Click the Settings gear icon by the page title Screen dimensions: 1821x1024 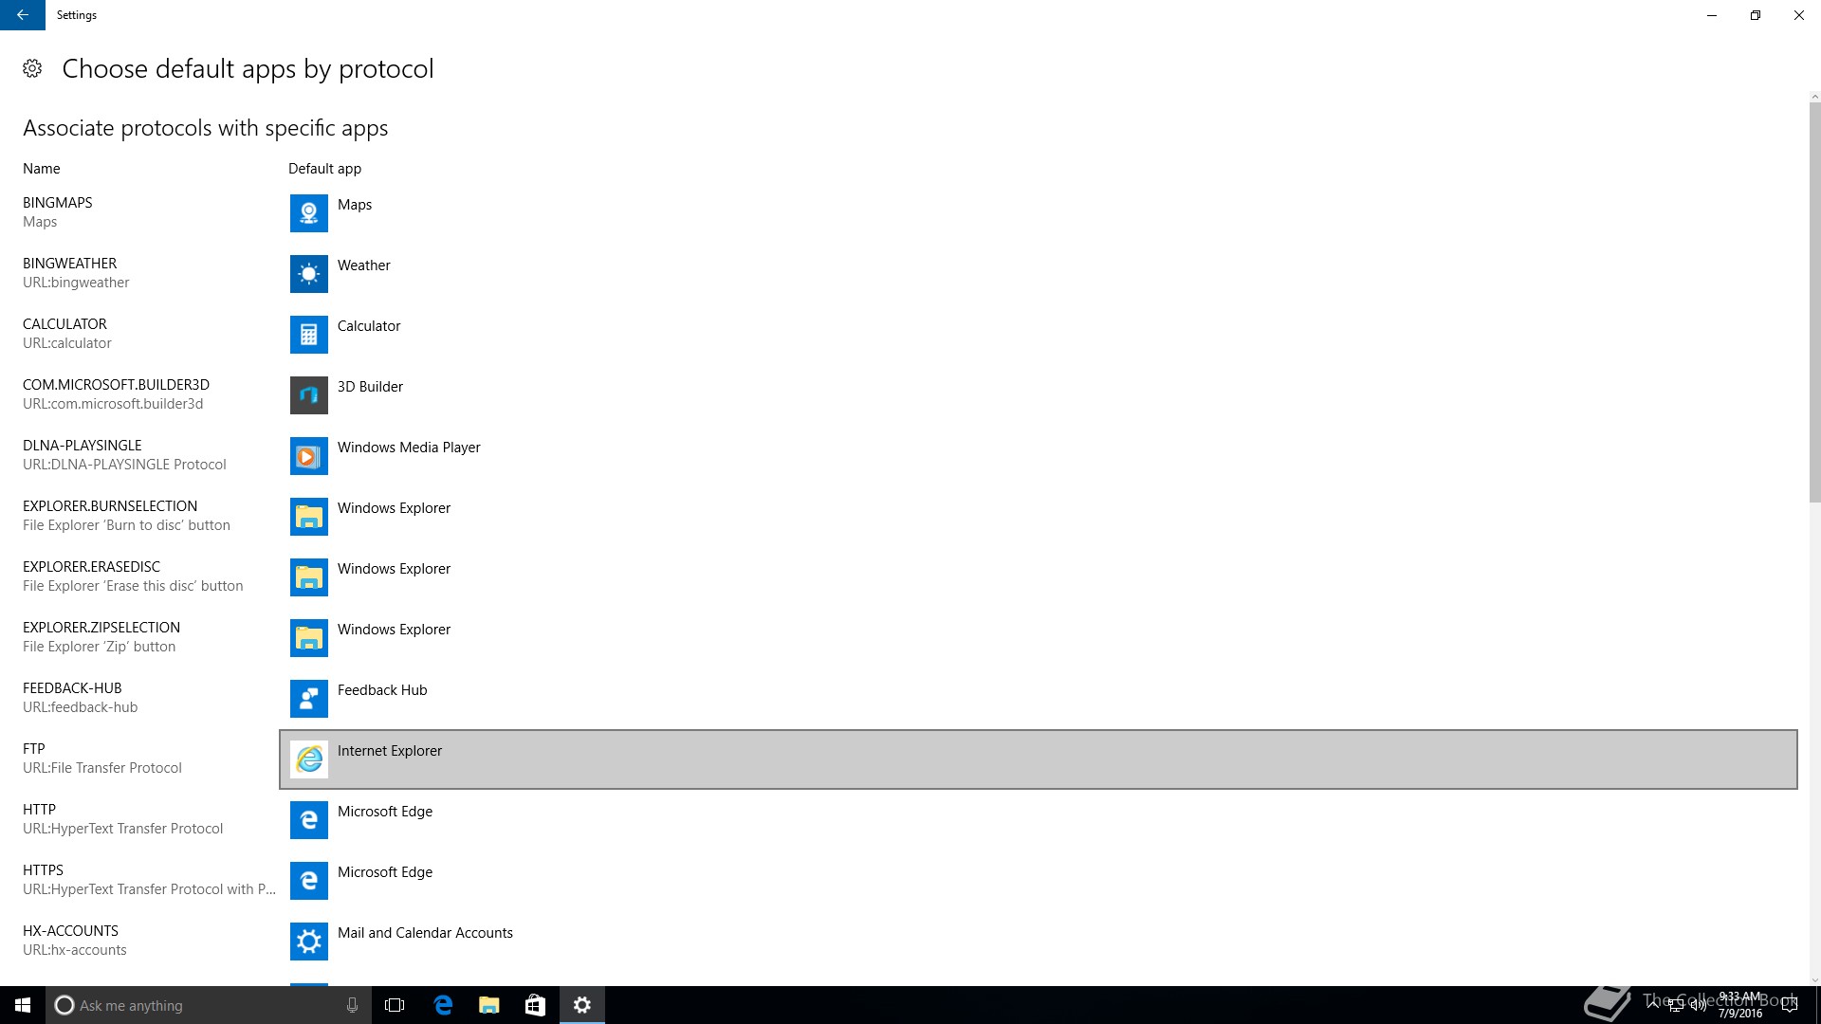(32, 68)
